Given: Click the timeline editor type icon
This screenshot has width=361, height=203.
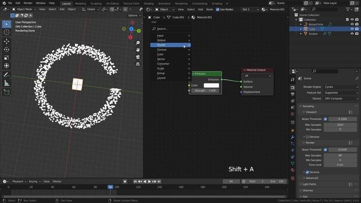Looking at the screenshot, I should coord(6,182).
